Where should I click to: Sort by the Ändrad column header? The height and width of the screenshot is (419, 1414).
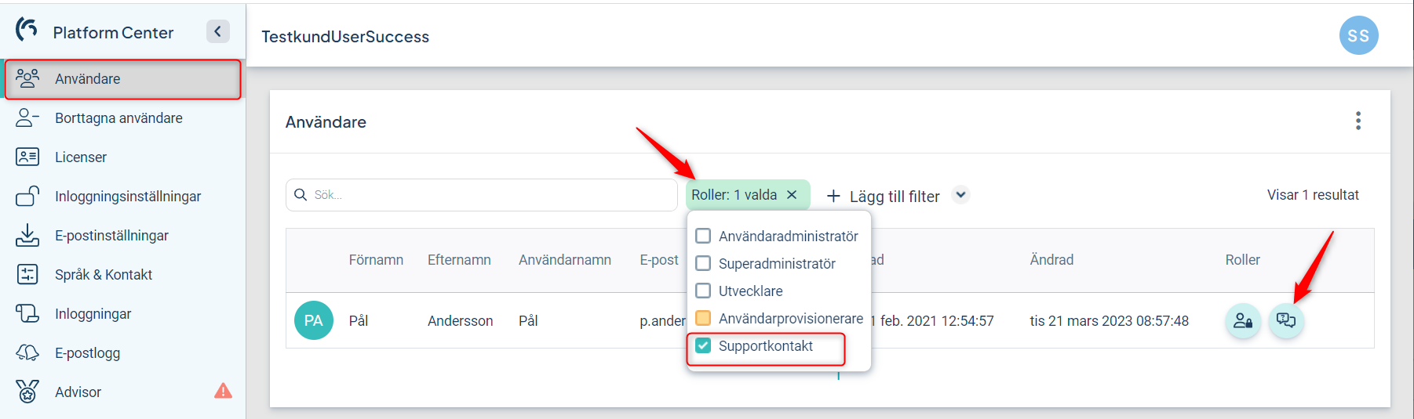pyautogui.click(x=1051, y=260)
